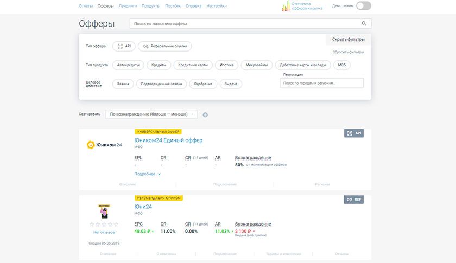This screenshot has height=263, width=456.
Task: Toggle the Автокредиты product filter
Action: (x=128, y=65)
